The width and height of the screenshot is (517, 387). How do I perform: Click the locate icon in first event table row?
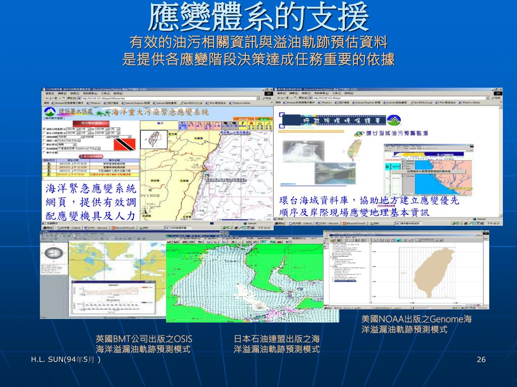pos(49,164)
